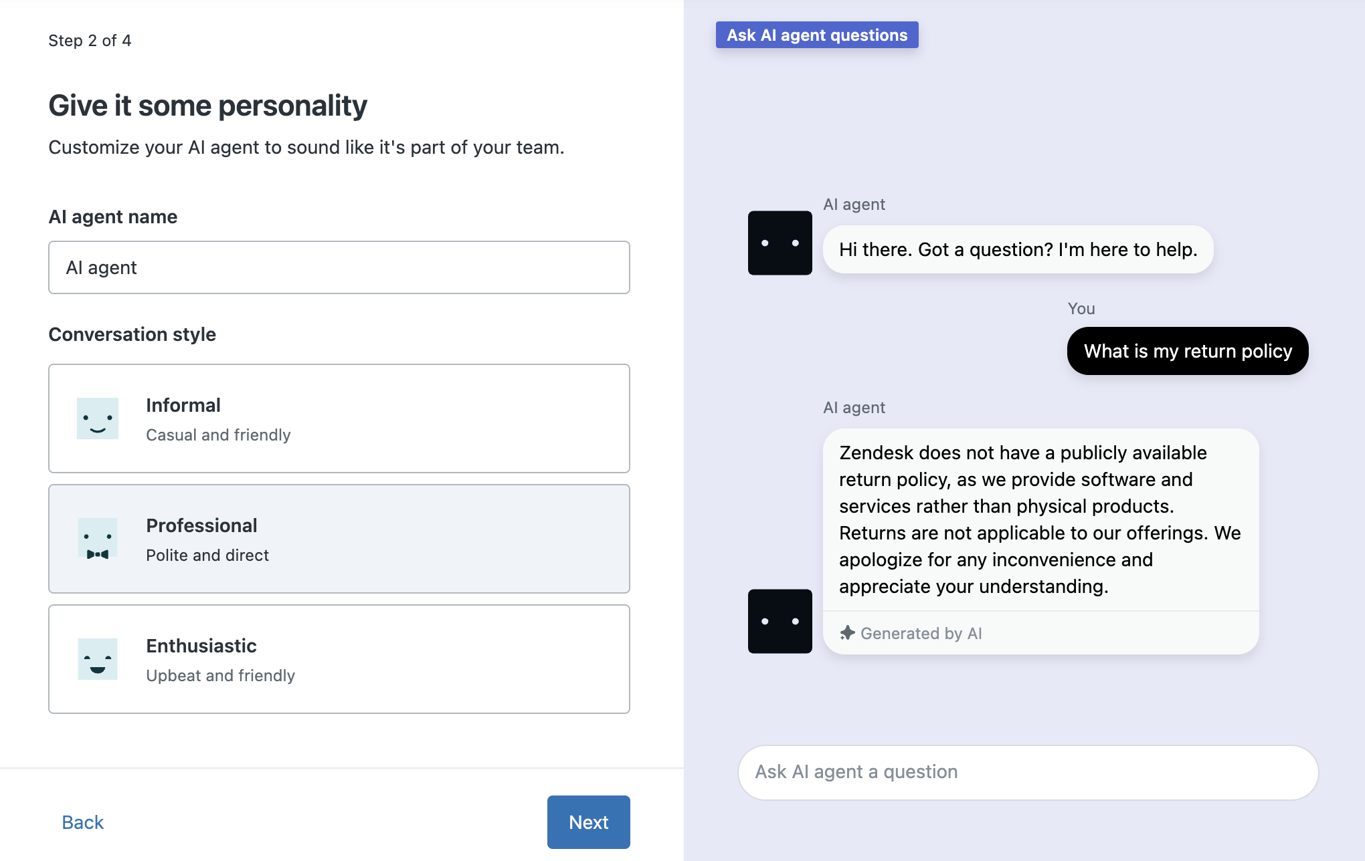This screenshot has height=861, width=1365.
Task: Focus the Ask AI agent a question box
Action: point(1028,772)
